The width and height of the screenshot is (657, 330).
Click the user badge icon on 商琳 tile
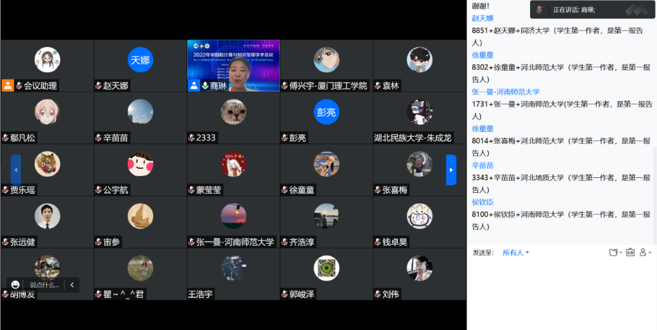tap(194, 85)
